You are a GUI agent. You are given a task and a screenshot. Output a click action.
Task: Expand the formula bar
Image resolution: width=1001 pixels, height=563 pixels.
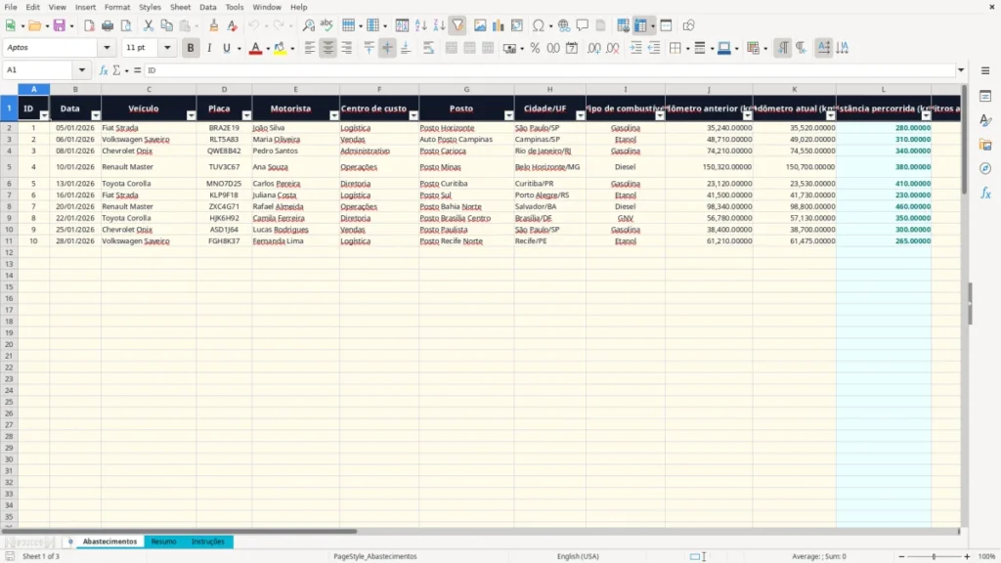pos(961,70)
